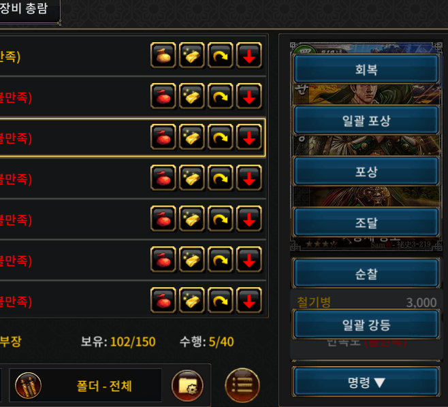Click the pouch icon in the first row

[x=163, y=55]
